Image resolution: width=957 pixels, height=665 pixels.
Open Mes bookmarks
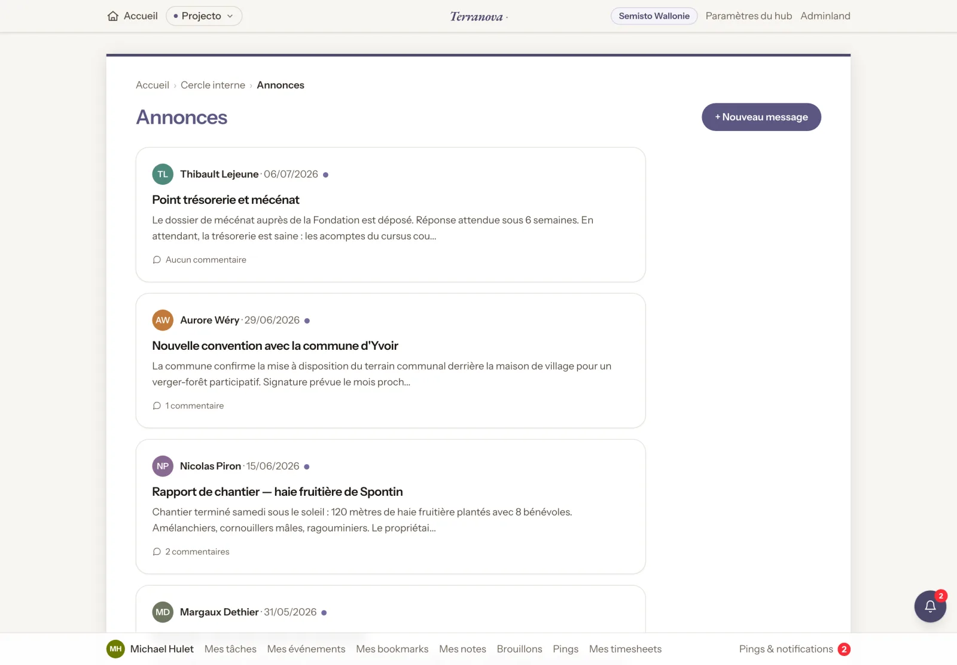tap(392, 649)
